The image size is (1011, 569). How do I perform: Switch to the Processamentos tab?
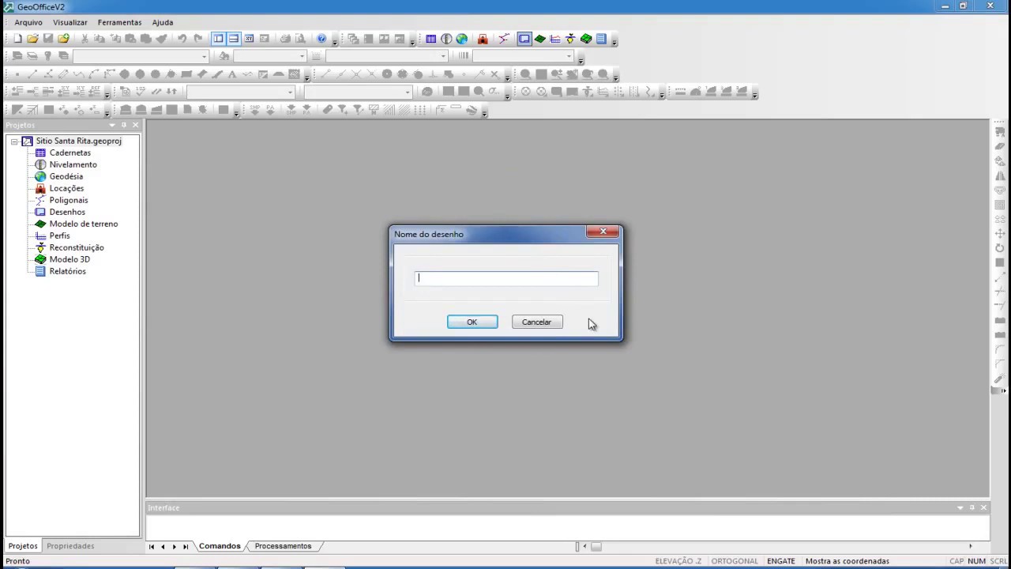coord(283,546)
